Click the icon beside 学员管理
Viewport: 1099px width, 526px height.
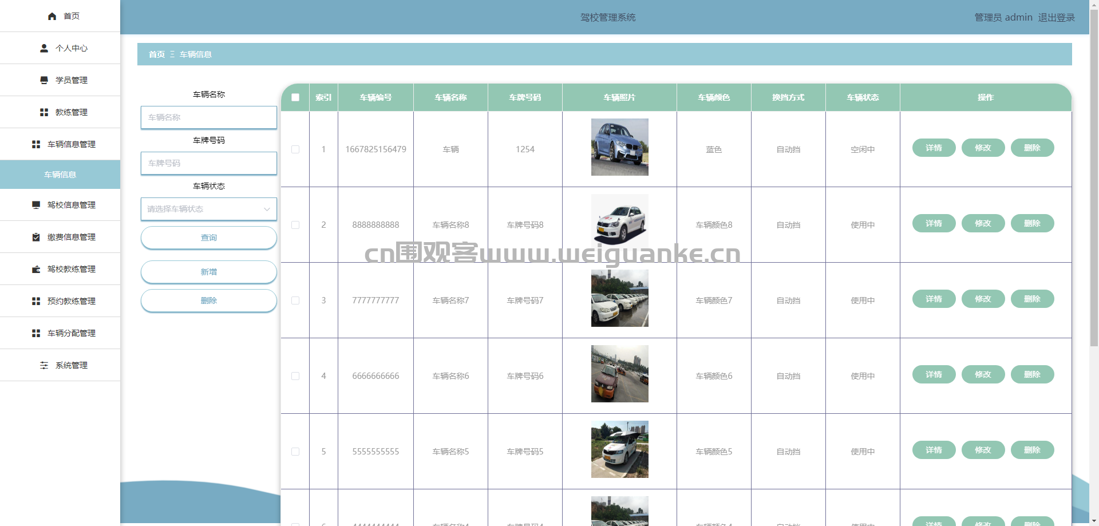[x=44, y=80]
